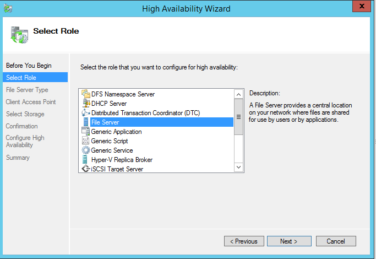376x259 pixels.
Task: Click the role list scrollbar thumb
Action: coord(239,117)
